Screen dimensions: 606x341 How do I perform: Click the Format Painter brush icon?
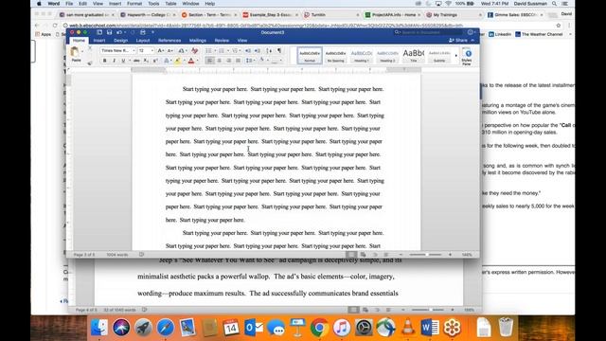click(90, 63)
